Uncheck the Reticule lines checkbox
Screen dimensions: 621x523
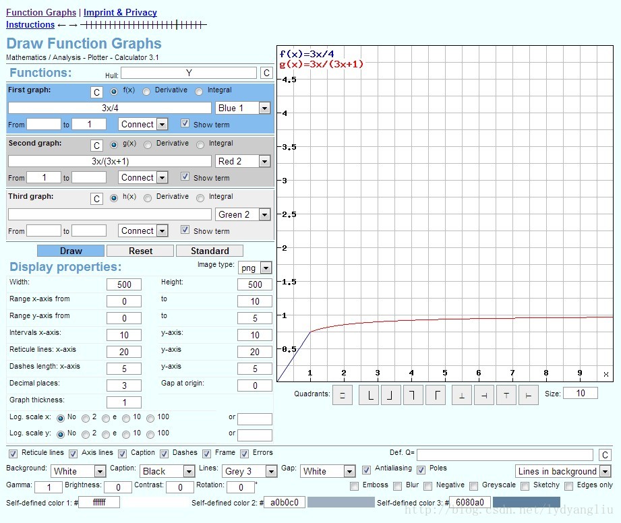(13, 454)
